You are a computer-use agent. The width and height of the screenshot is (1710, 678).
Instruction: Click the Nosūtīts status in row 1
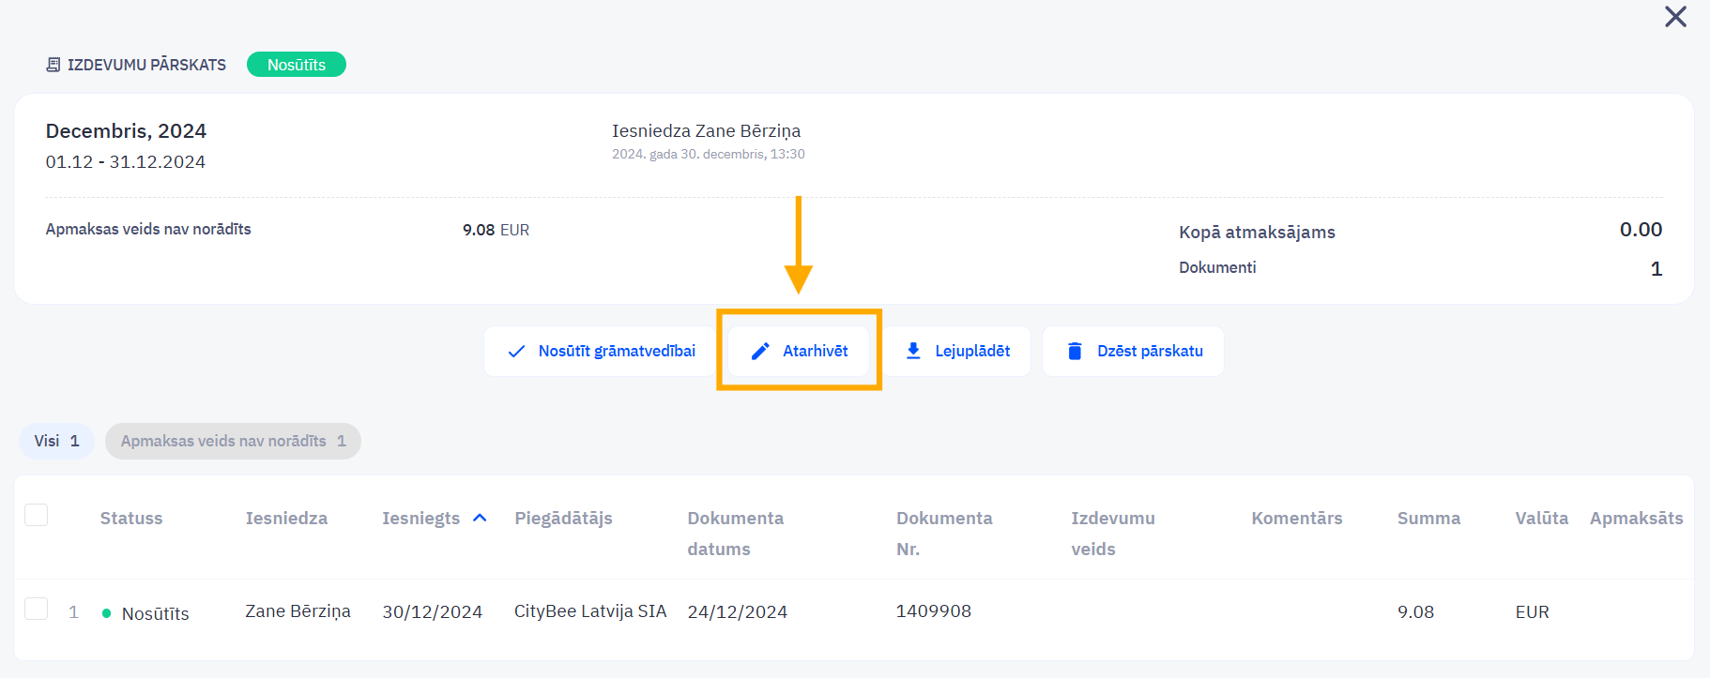[x=155, y=613]
